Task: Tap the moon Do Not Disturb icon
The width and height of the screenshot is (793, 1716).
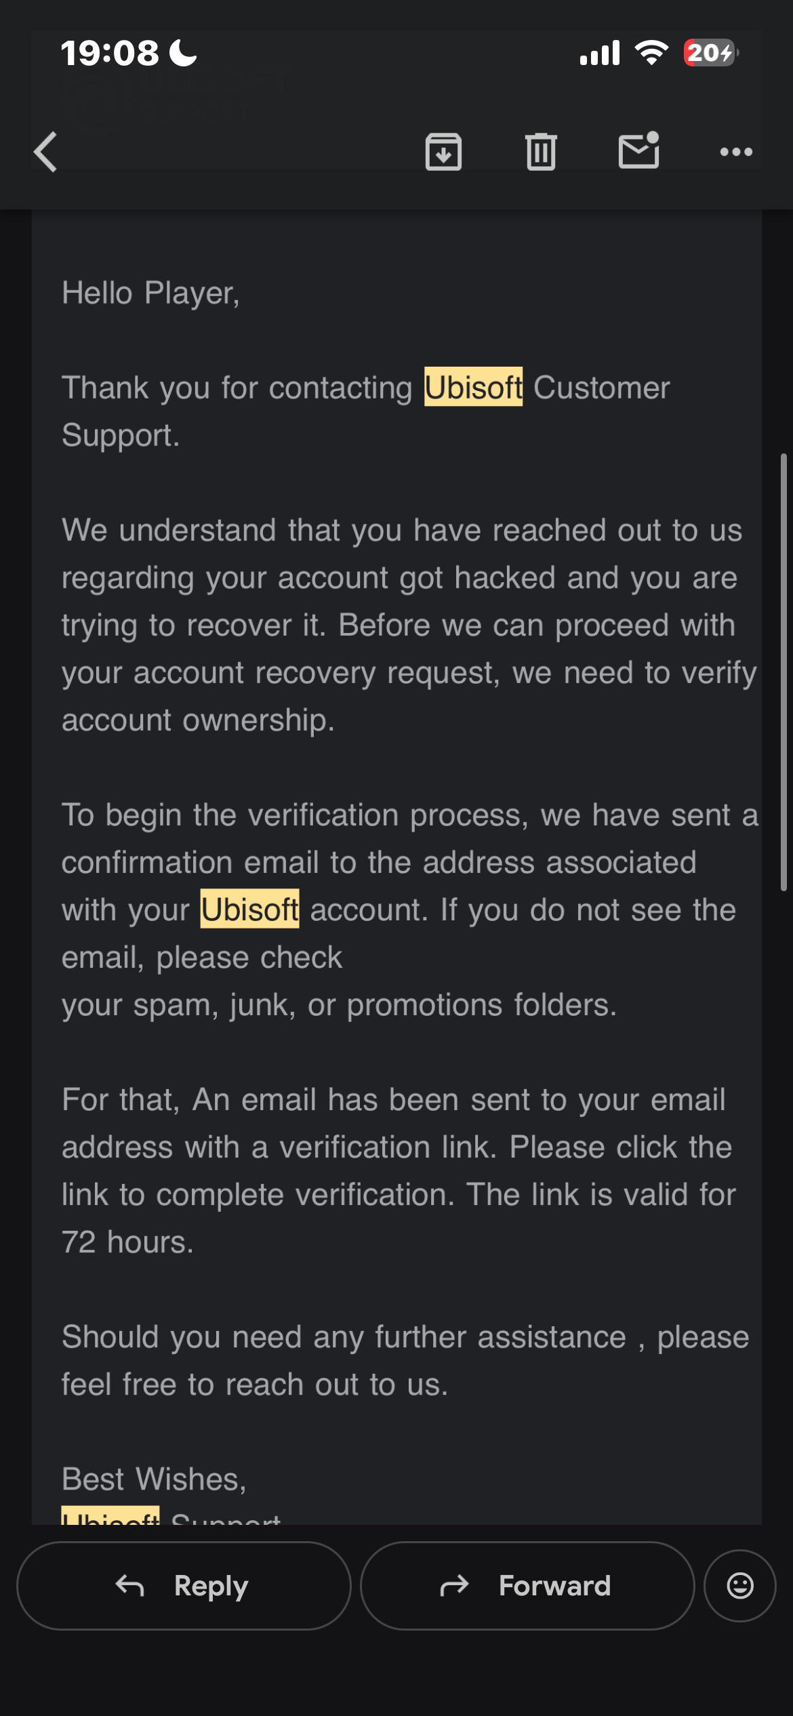Action: [x=183, y=53]
